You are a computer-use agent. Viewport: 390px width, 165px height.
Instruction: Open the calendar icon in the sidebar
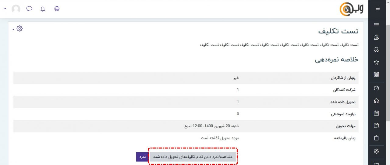click(x=376, y=113)
